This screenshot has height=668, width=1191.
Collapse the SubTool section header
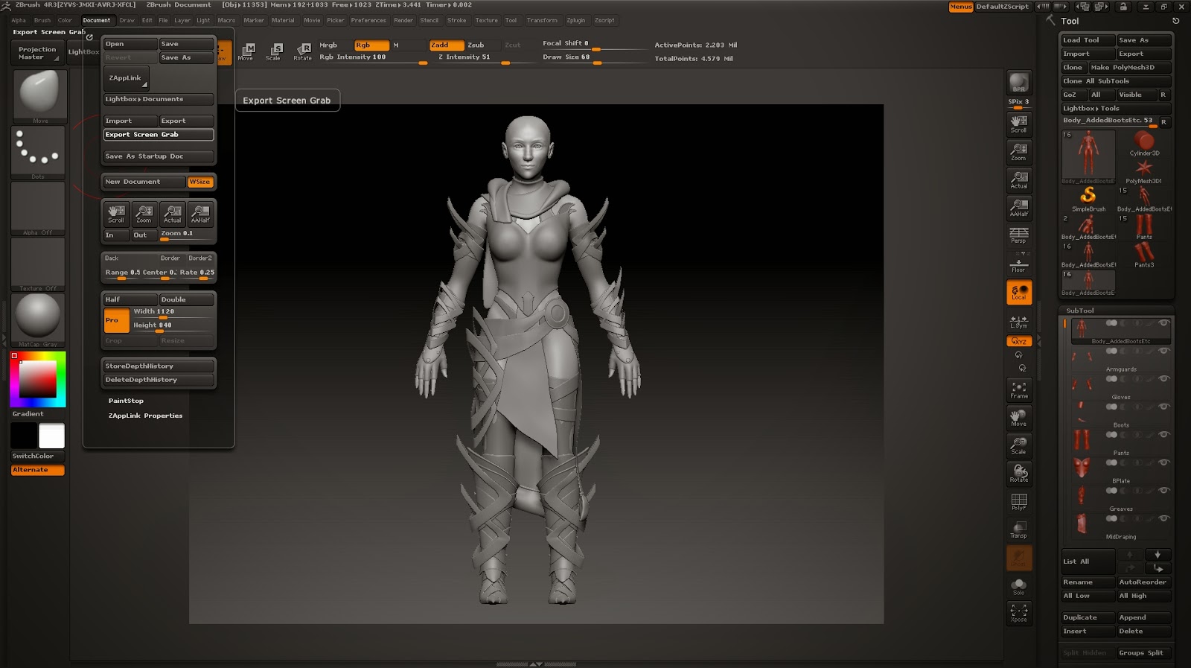click(1080, 311)
